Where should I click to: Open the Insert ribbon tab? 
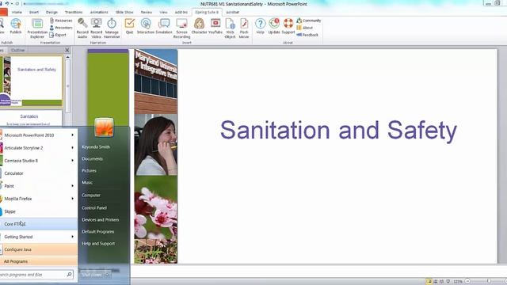coord(34,12)
